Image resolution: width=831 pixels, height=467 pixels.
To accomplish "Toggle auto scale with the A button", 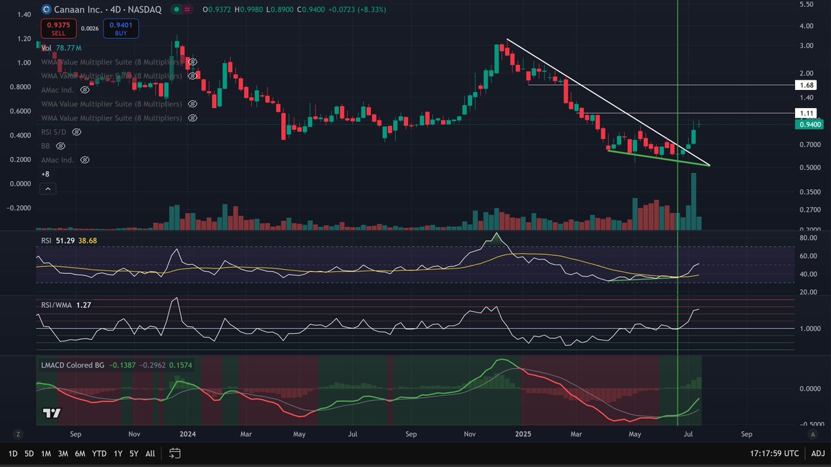I will click(812, 434).
